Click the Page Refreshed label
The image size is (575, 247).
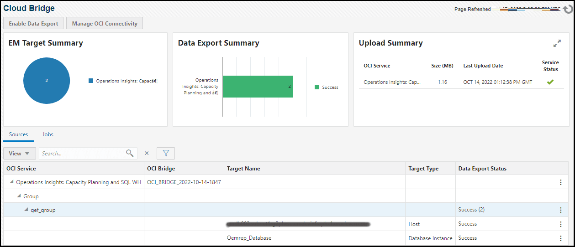(472, 9)
